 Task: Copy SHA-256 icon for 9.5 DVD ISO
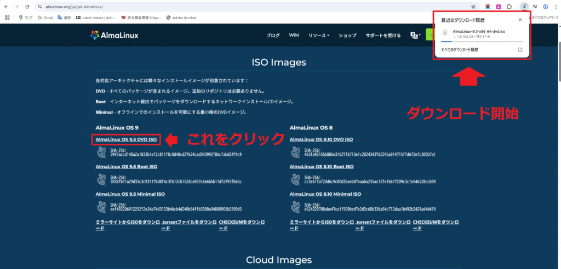pos(101,153)
